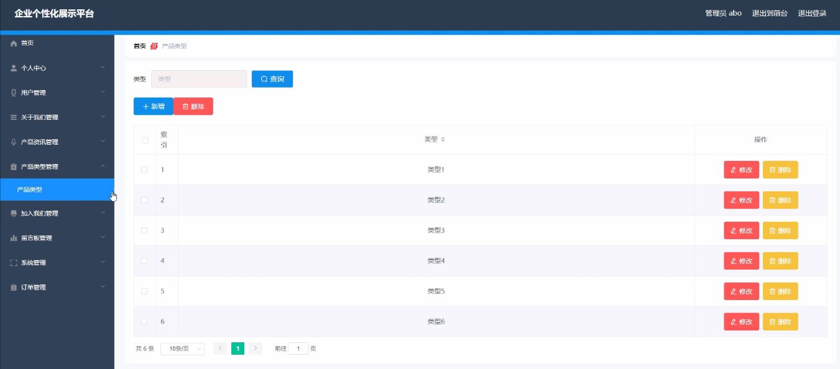Image resolution: width=840 pixels, height=369 pixels.
Task: Check the checkbox for row 类型3
Action: pyautogui.click(x=144, y=230)
